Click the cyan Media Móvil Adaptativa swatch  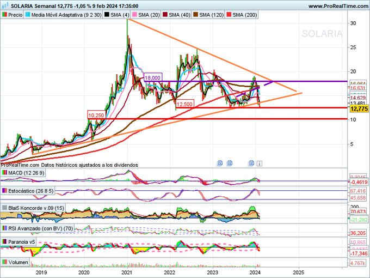point(28,15)
